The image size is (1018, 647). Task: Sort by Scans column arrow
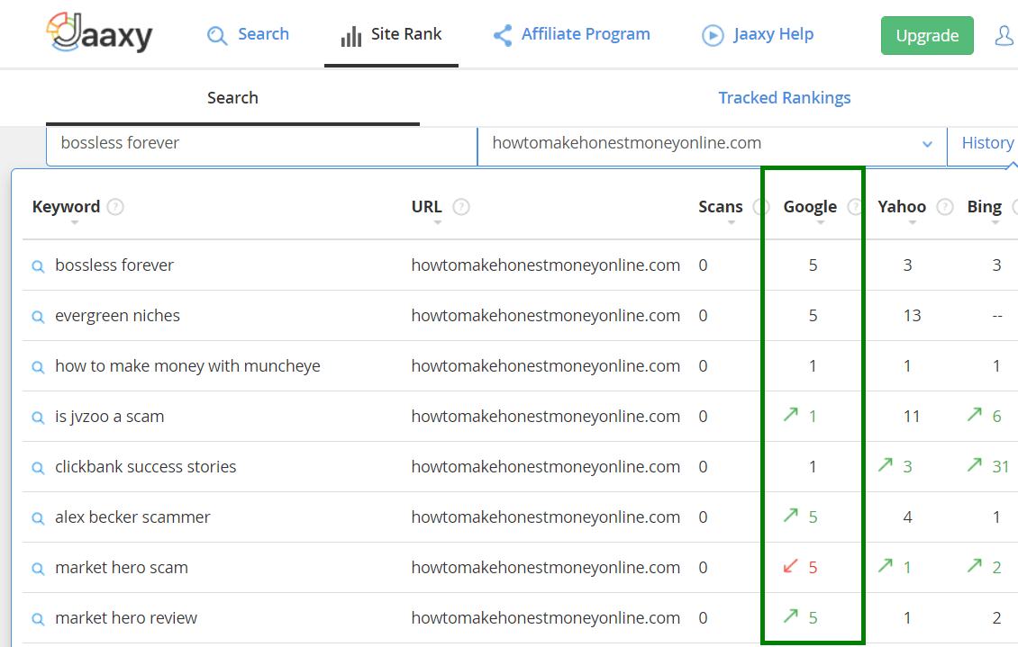[732, 223]
